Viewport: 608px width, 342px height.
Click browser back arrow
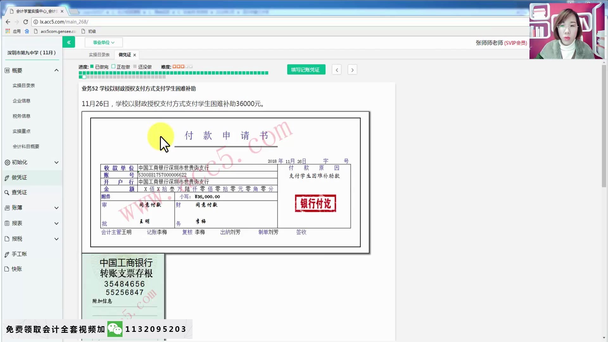8,22
